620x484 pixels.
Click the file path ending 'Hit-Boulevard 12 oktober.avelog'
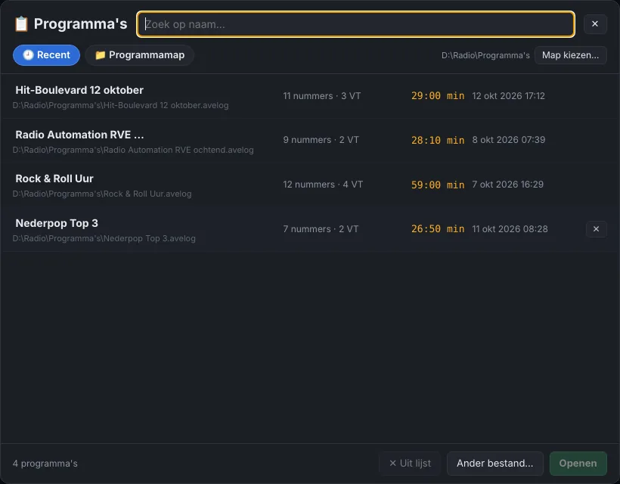[x=121, y=106]
